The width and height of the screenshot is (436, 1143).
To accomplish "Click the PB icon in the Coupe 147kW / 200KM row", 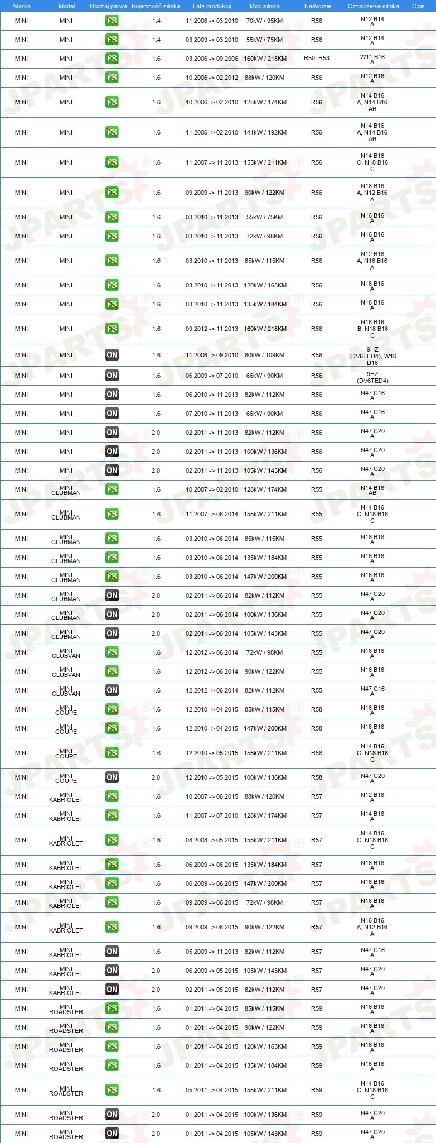I will [112, 728].
